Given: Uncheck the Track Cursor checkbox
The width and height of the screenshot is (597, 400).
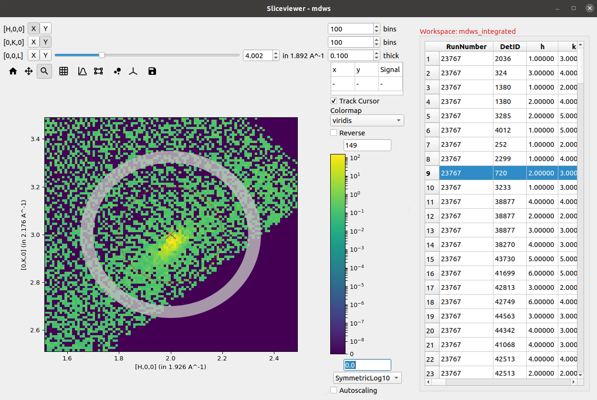Looking at the screenshot, I should tap(334, 101).
